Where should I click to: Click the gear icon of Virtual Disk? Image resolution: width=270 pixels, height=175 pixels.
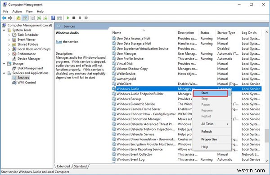(114, 64)
